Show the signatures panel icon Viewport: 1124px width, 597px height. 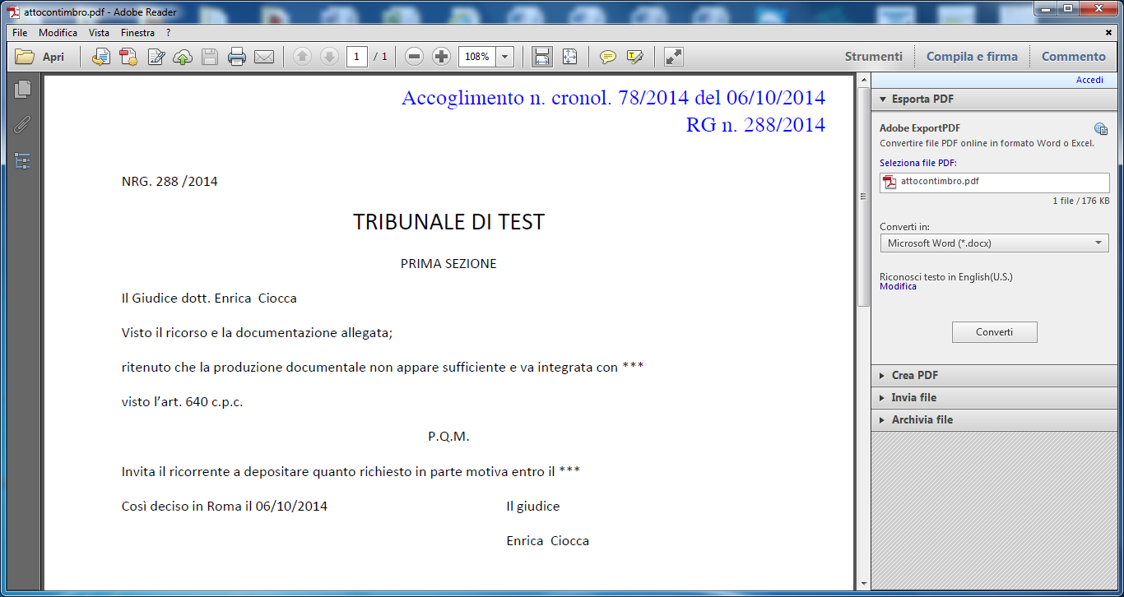(22, 161)
